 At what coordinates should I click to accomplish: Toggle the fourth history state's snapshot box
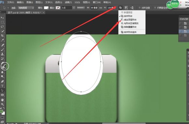181,35
